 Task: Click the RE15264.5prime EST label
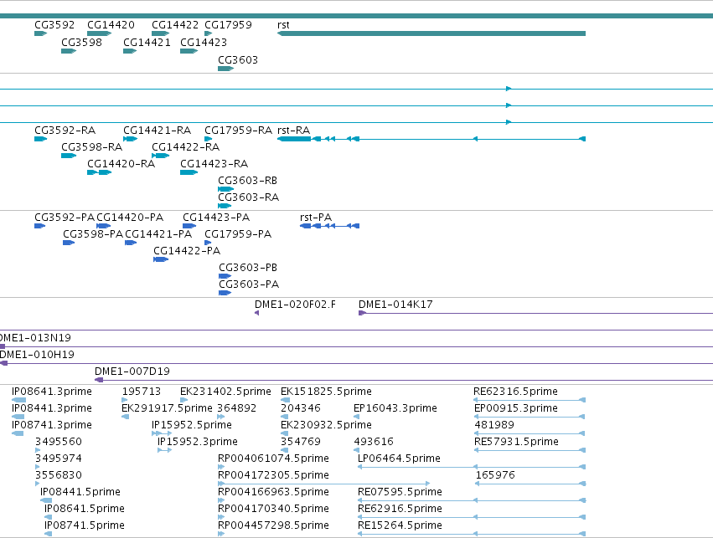point(400,525)
